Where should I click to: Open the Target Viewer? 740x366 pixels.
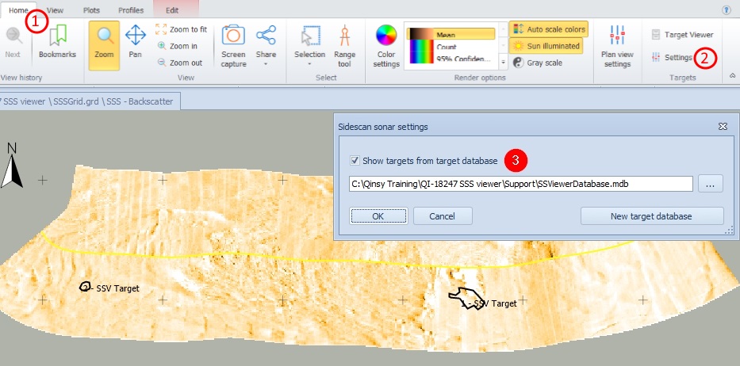(682, 34)
